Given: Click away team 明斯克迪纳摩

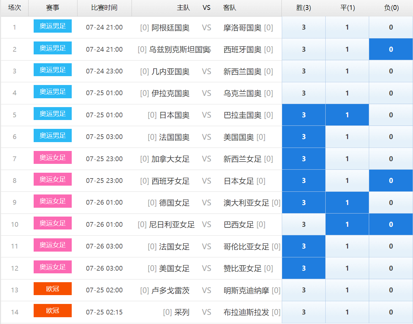Looking at the screenshot, I should [x=246, y=290].
